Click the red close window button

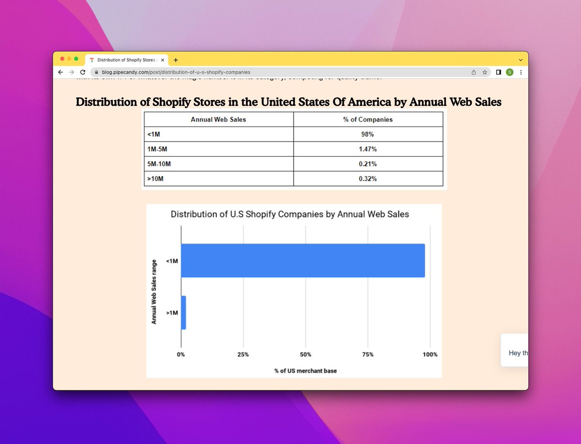(62, 59)
